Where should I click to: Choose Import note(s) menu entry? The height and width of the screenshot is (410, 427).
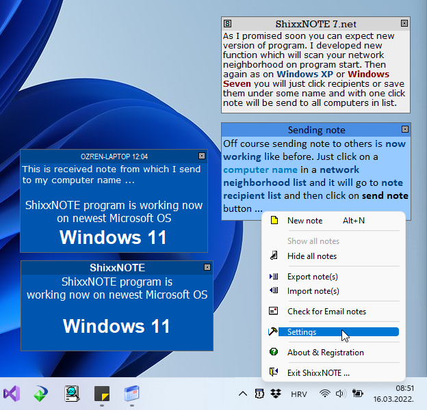tap(334, 291)
